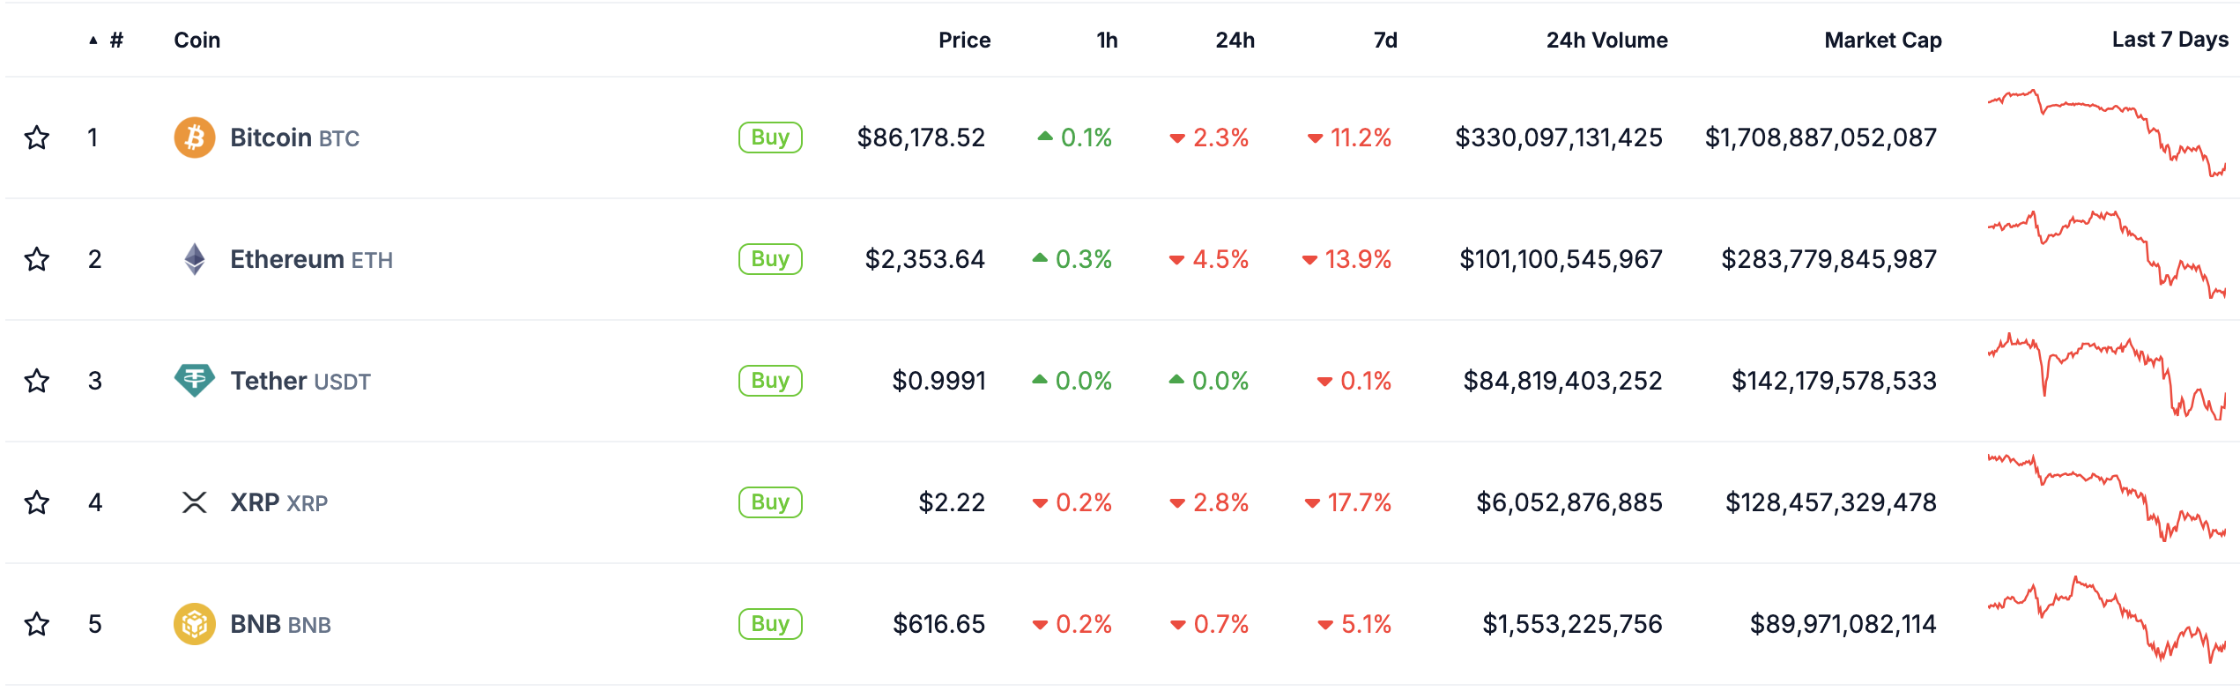This screenshot has height=691, width=2240.
Task: Sort by the 24h Volume header
Action: tap(1606, 41)
